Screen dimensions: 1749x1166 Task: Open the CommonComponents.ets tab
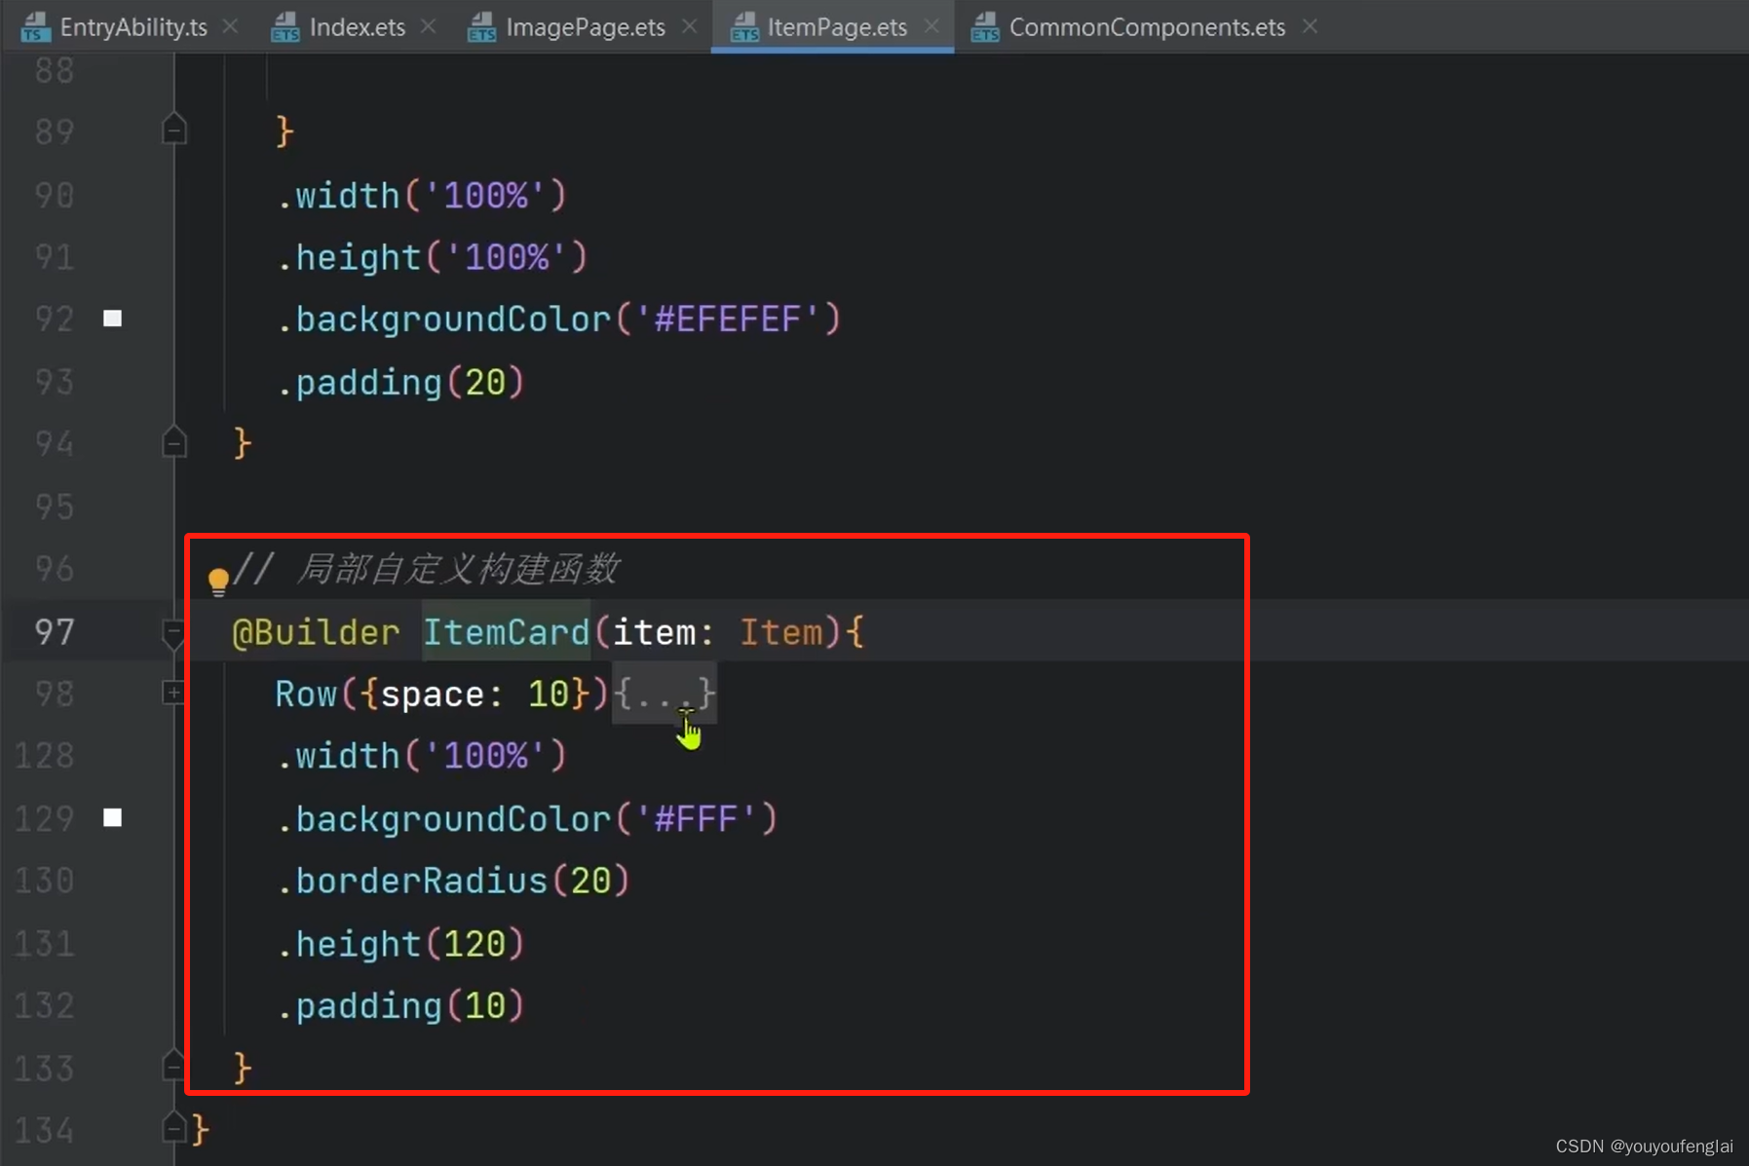coord(1146,26)
